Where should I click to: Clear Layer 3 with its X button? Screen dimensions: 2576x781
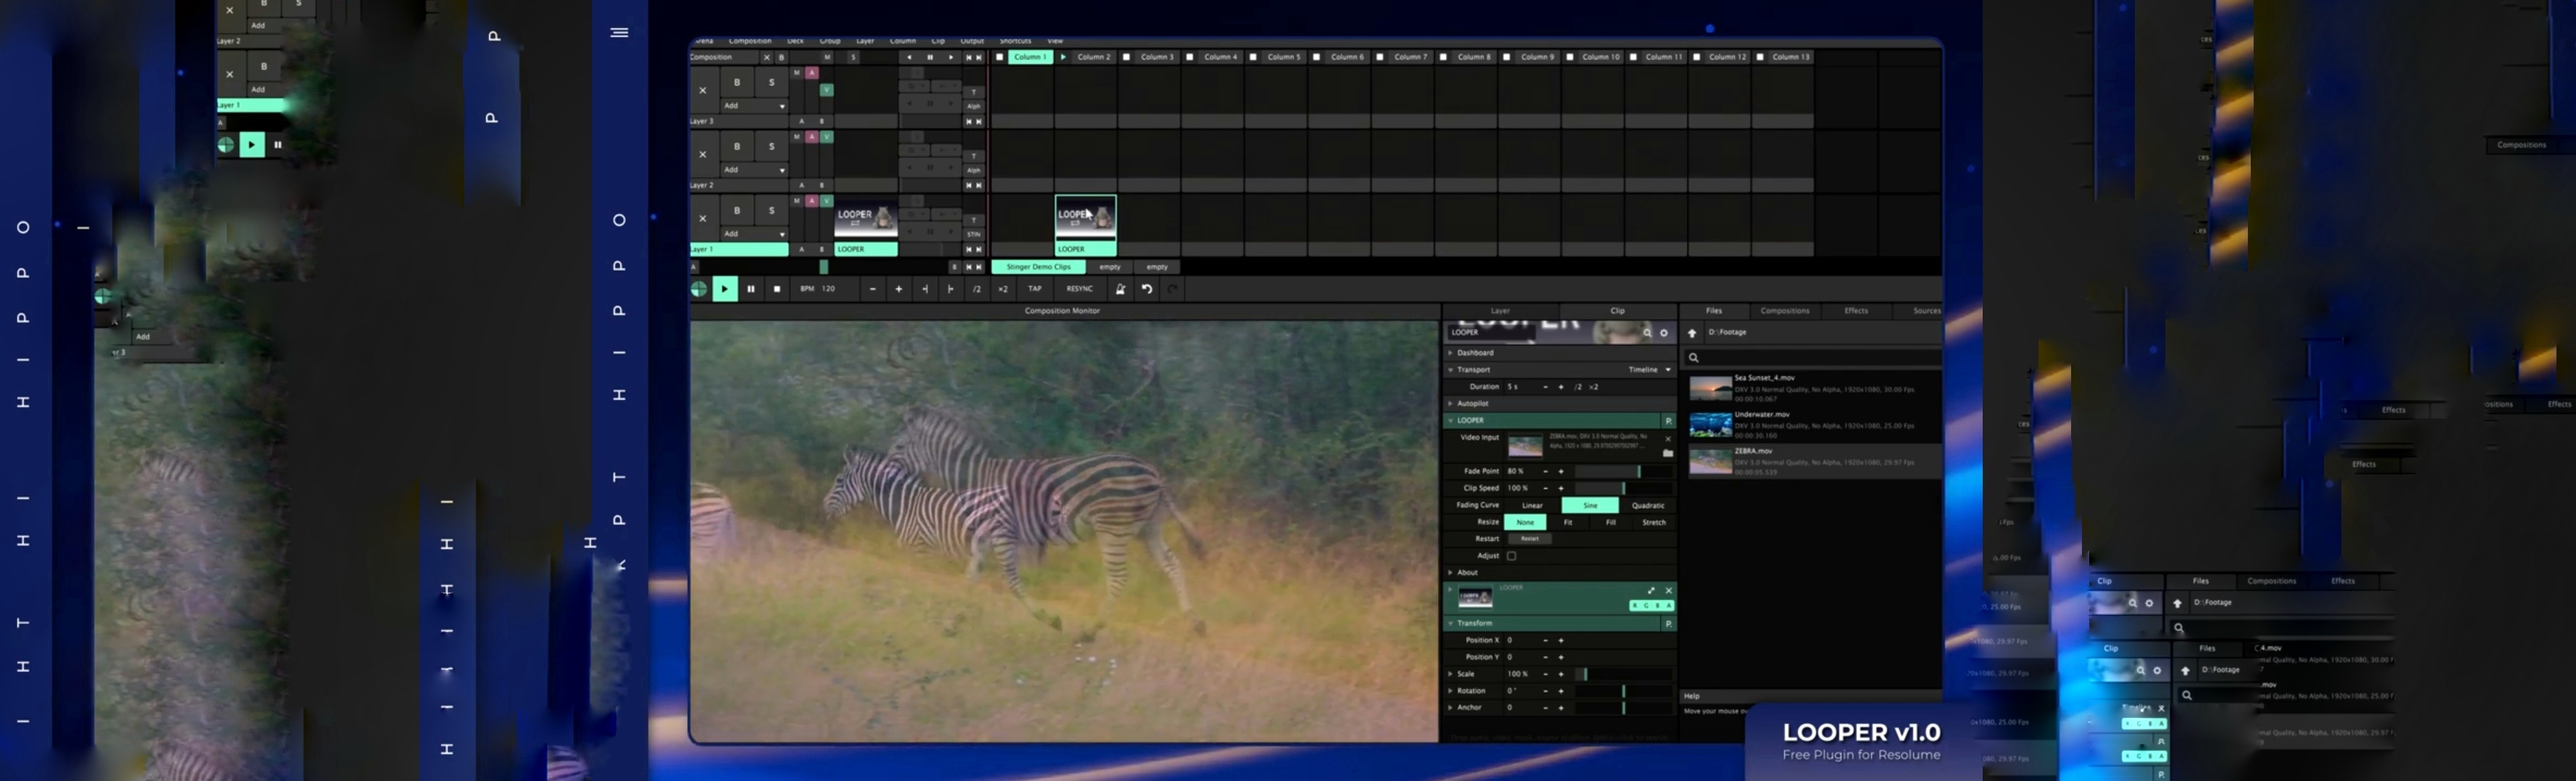703,91
